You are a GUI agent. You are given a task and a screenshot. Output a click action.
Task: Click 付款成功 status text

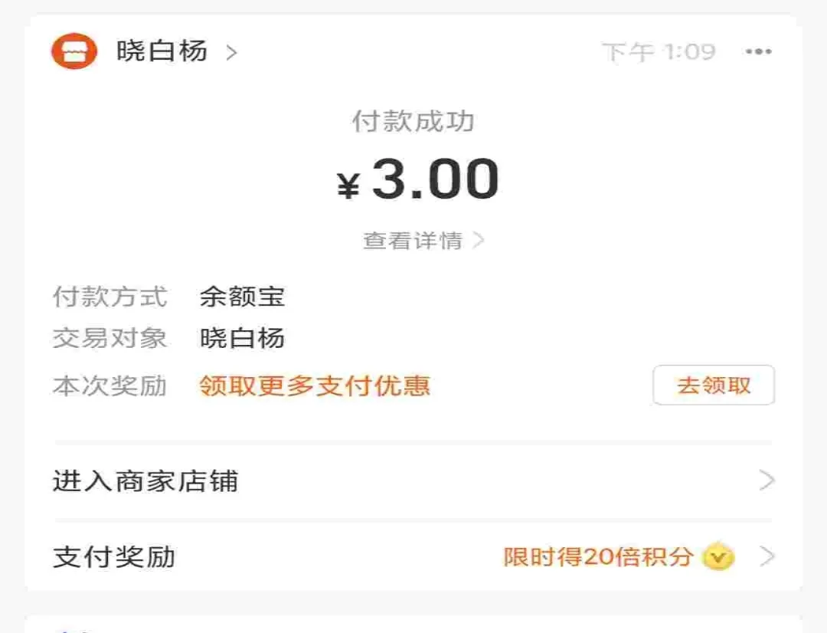[413, 120]
